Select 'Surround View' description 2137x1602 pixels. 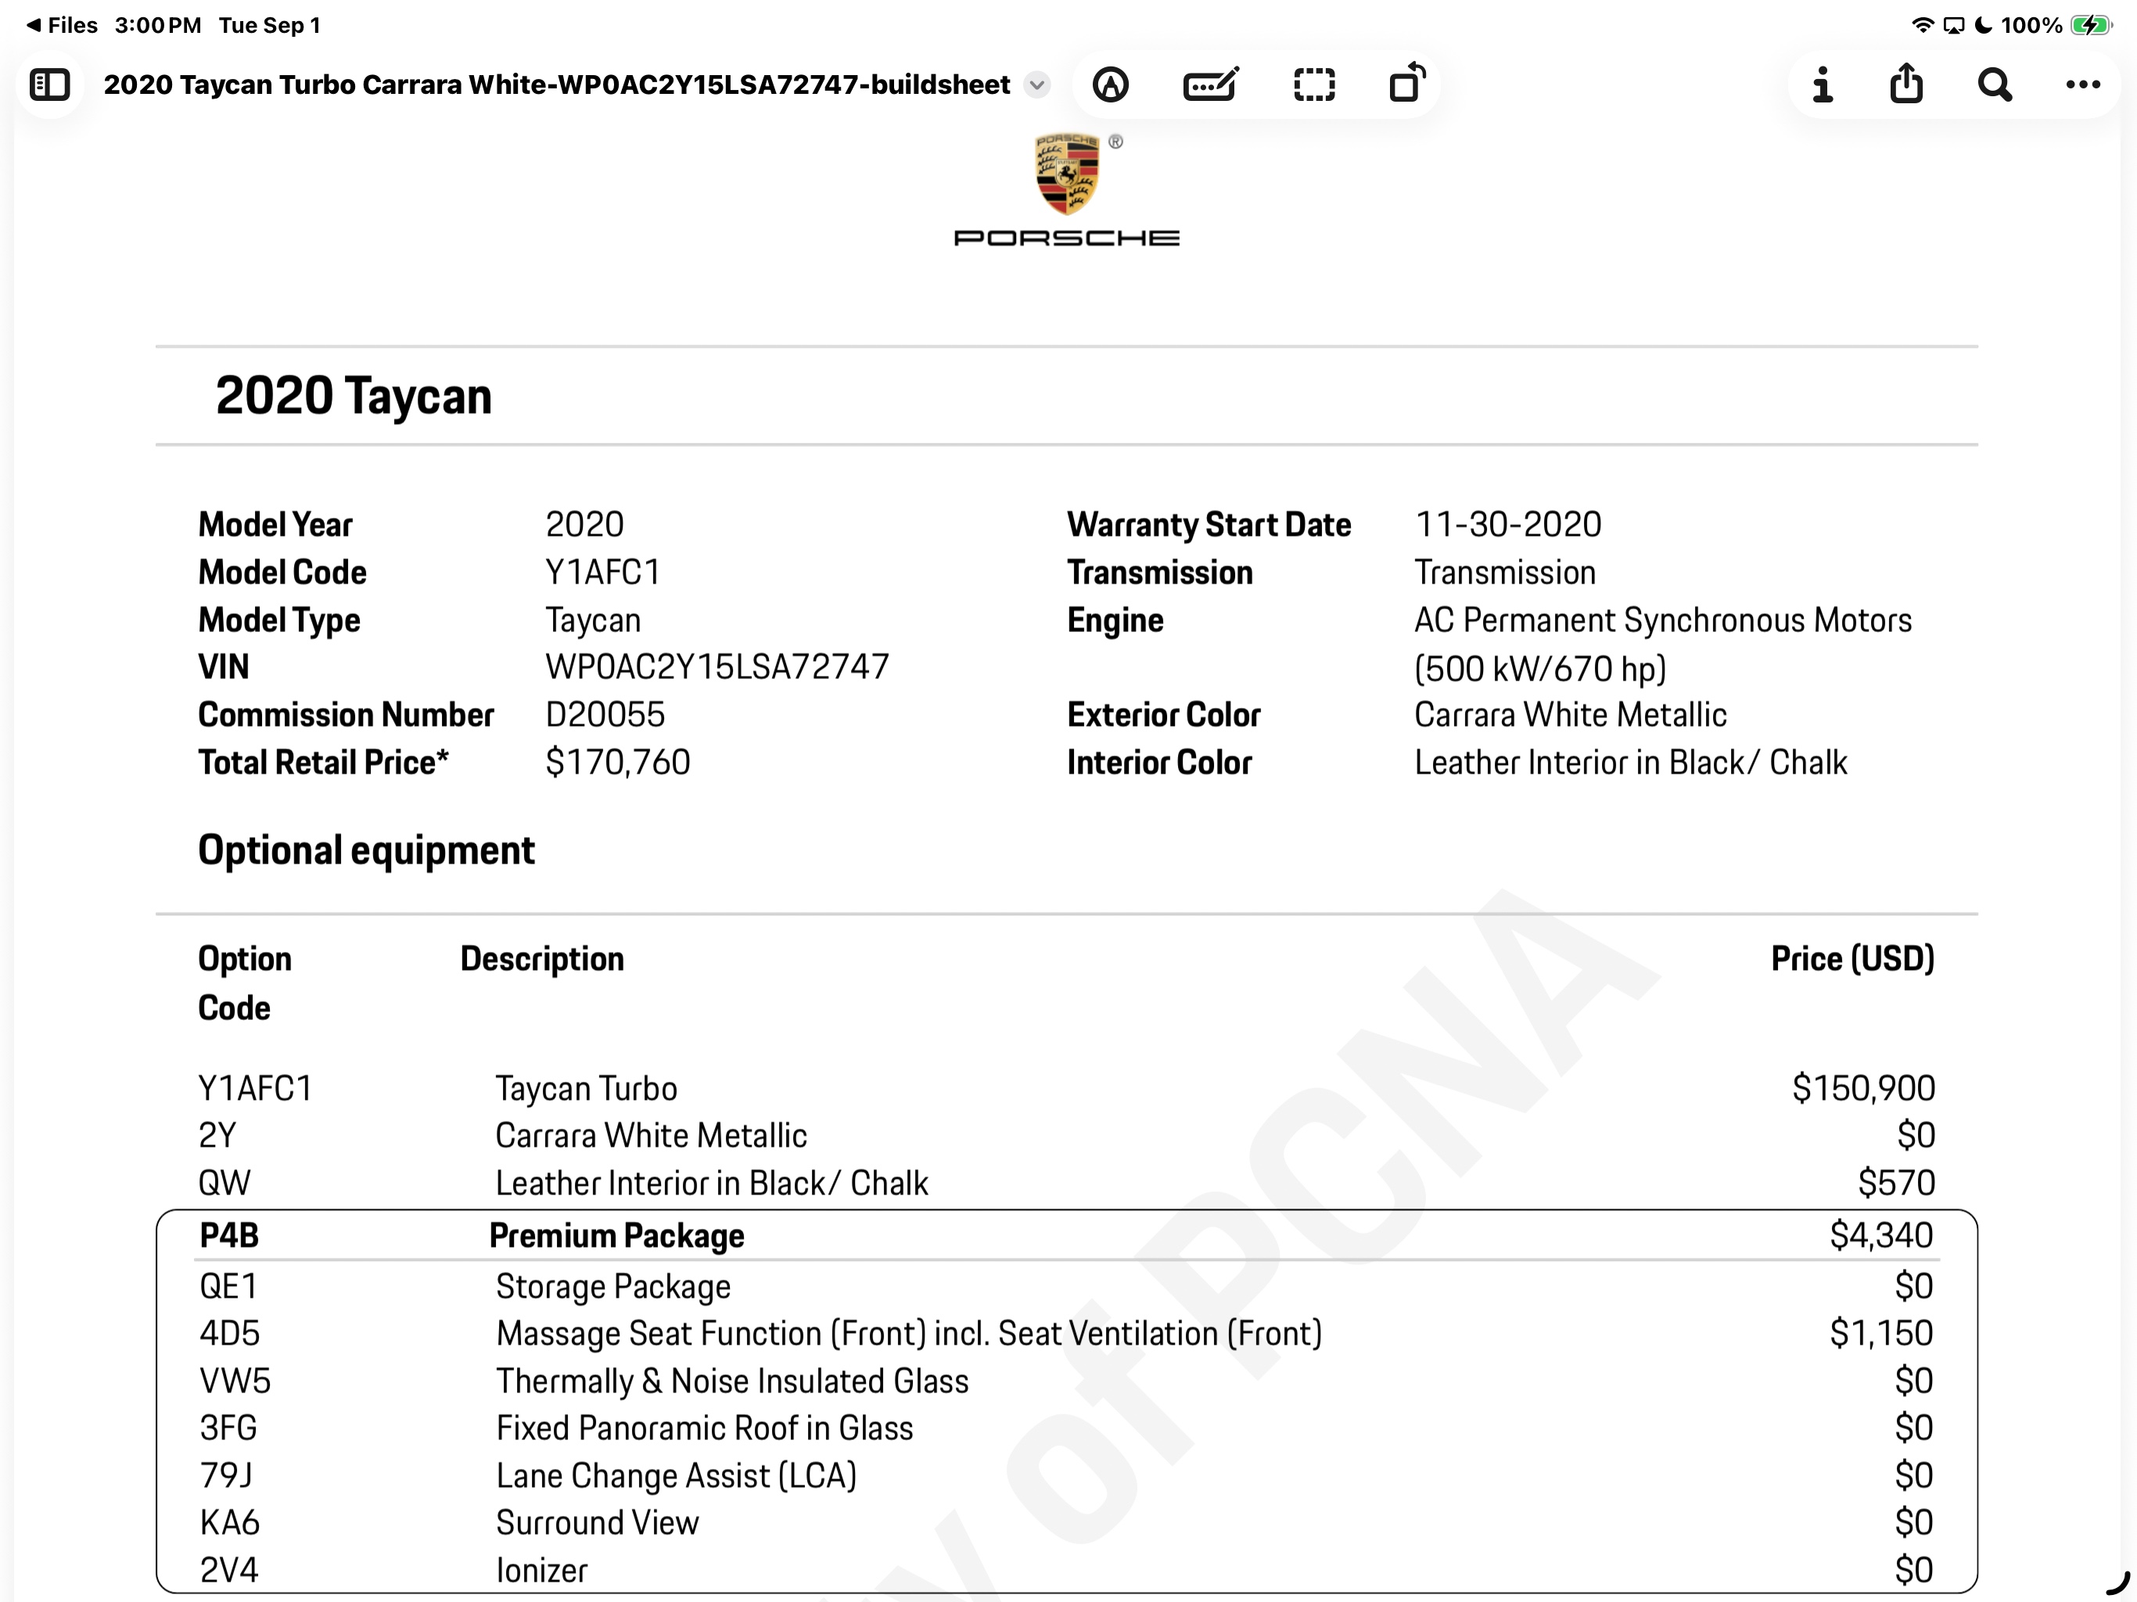[x=597, y=1523]
